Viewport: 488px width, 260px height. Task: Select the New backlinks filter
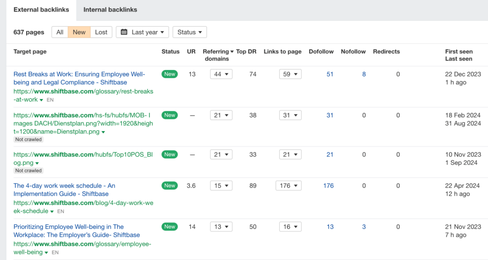coord(79,32)
